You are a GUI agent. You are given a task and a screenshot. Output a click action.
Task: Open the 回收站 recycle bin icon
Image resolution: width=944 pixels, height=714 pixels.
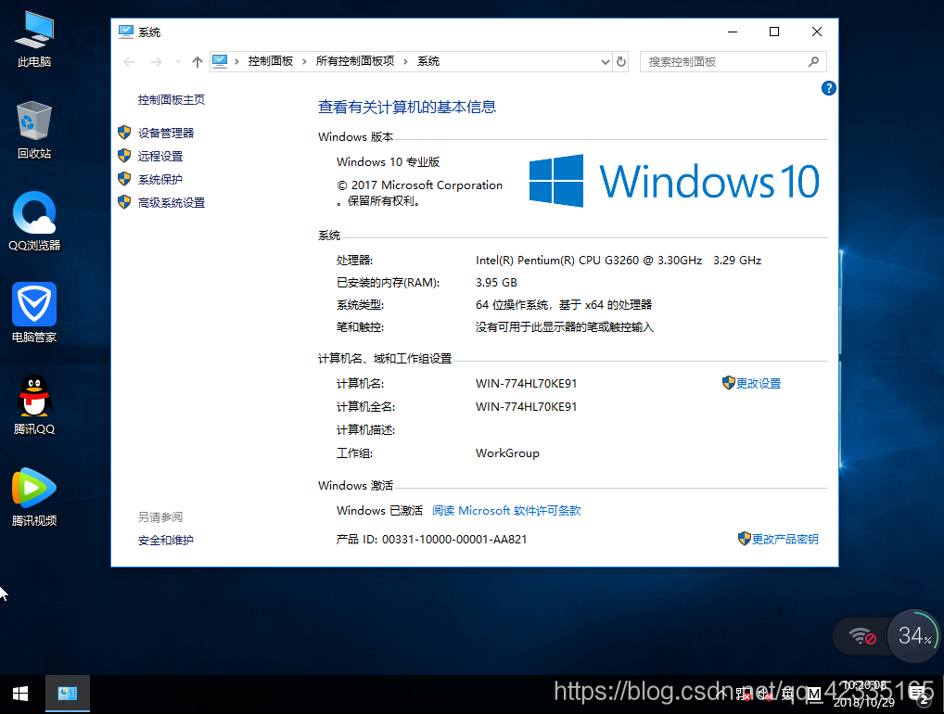[34, 130]
